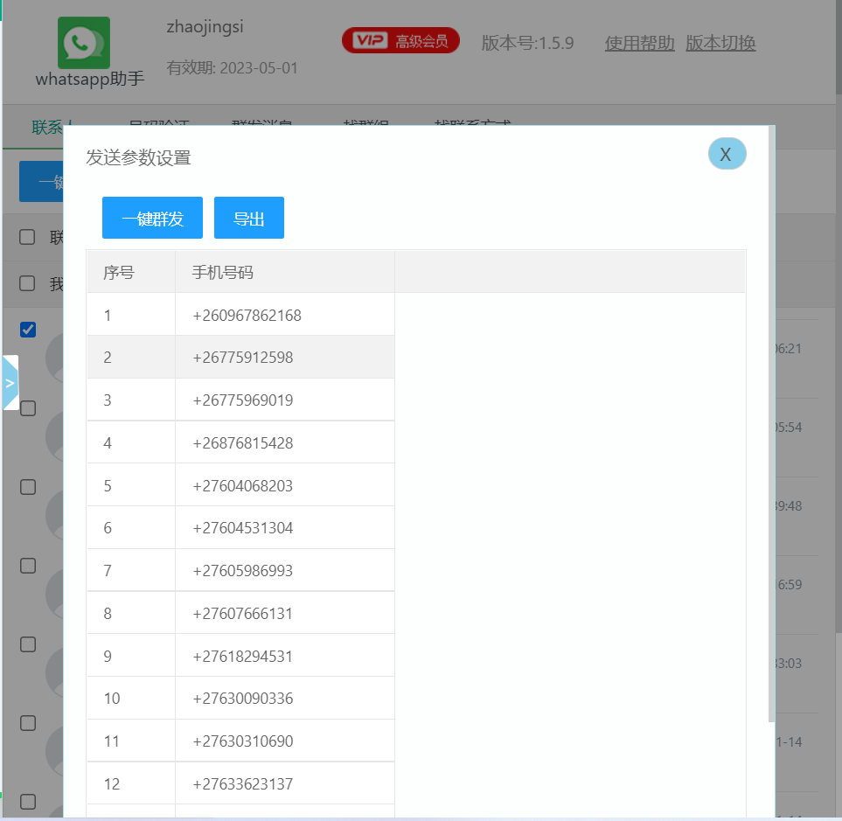The width and height of the screenshot is (842, 821).
Task: Close the 发送参数设置 dialog with X
Action: point(727,154)
